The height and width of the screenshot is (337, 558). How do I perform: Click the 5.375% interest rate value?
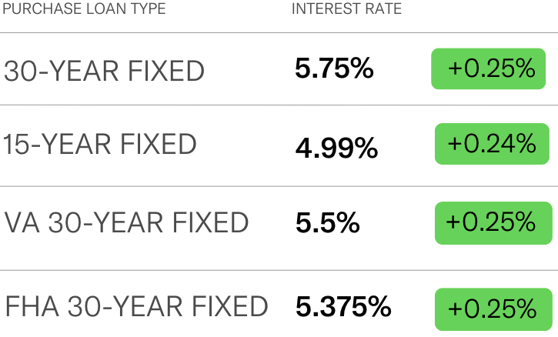(343, 306)
